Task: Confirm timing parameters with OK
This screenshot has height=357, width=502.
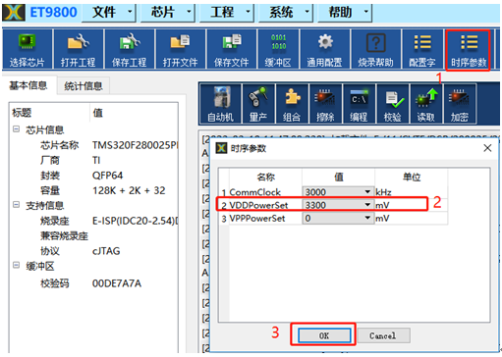Action: pos(324,335)
